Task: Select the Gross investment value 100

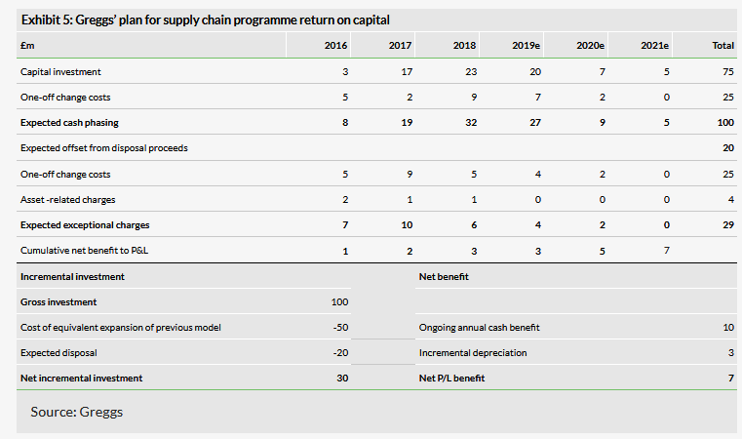Action: pyautogui.click(x=339, y=302)
